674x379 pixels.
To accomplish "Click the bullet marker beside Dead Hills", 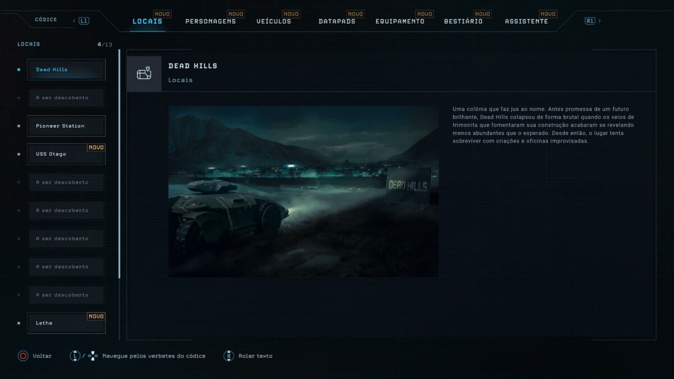I will (x=19, y=70).
